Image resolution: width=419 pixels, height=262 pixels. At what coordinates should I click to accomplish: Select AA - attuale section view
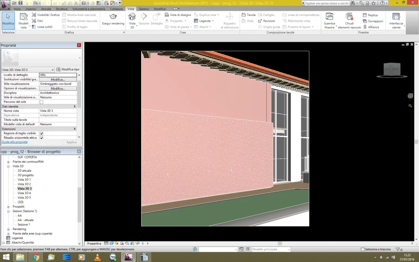tap(25, 220)
